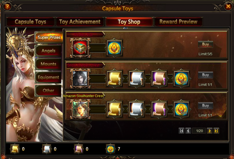Click the Mystery Box chest icon
The image size is (234, 159).
(80, 48)
